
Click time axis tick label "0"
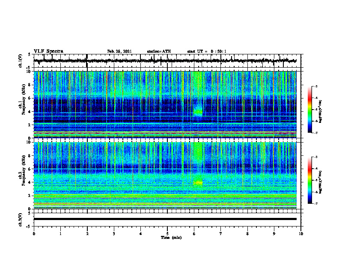[34, 234]
